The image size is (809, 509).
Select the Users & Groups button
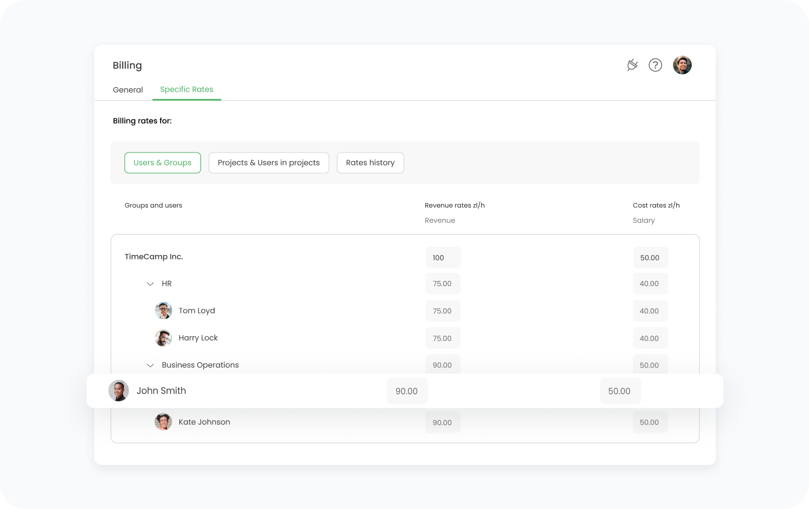click(x=162, y=163)
